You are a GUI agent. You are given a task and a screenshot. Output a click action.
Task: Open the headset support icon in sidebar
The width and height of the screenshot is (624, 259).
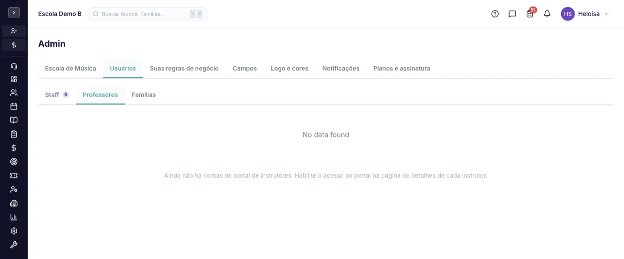pyautogui.click(x=14, y=66)
